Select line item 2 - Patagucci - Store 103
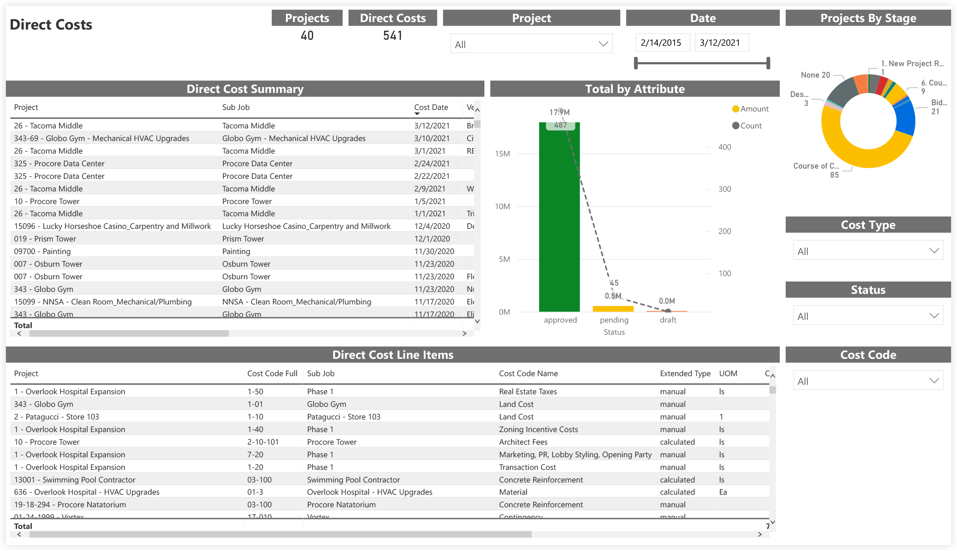Image resolution: width=957 pixels, height=551 pixels. tap(390, 417)
